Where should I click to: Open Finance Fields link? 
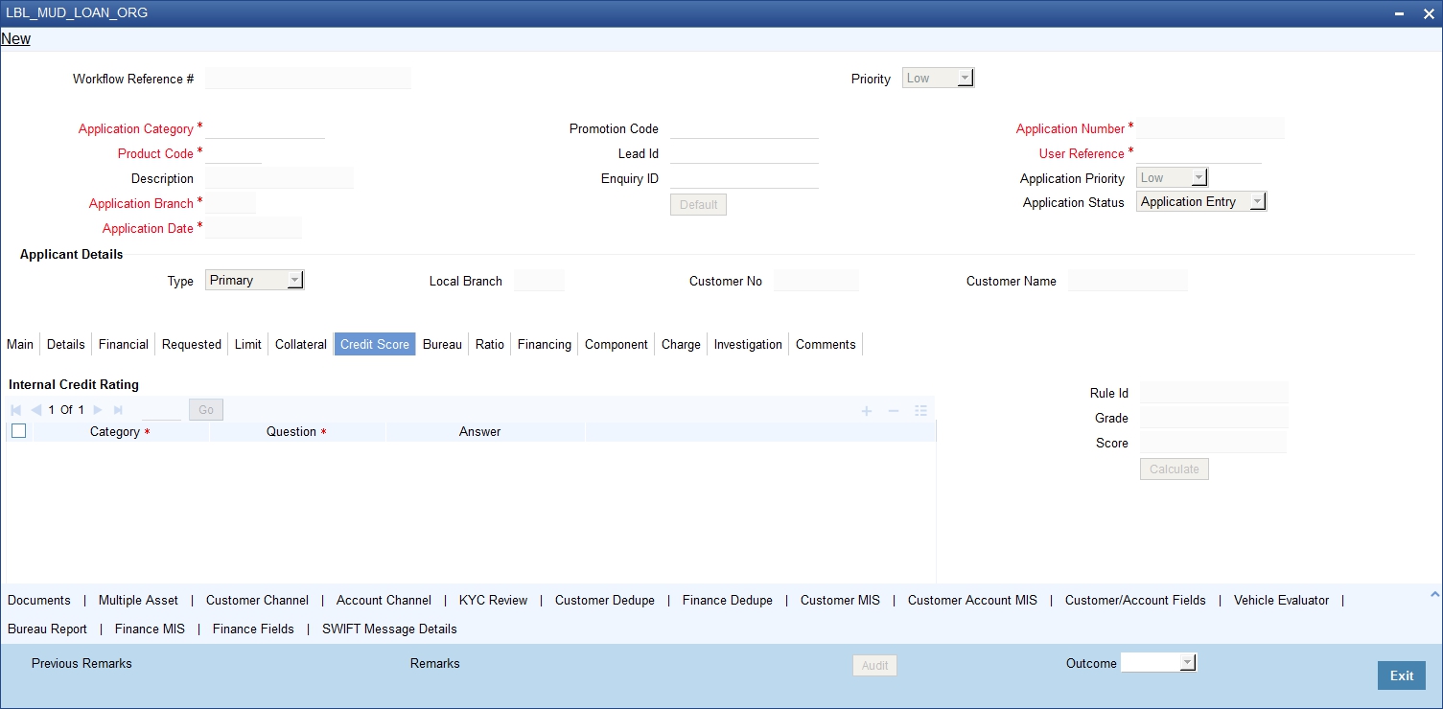click(253, 629)
